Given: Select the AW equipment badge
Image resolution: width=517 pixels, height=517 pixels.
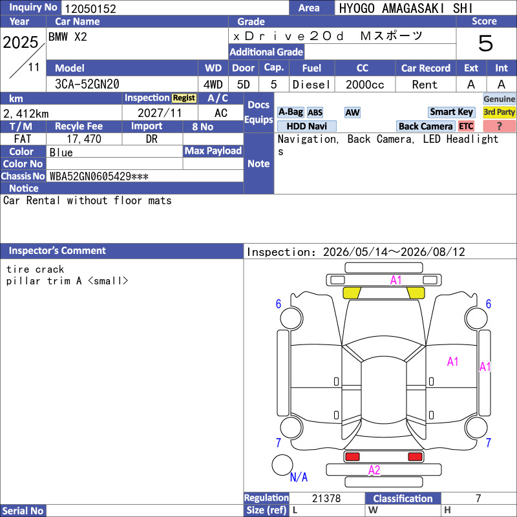Looking at the screenshot, I should coord(352,112).
